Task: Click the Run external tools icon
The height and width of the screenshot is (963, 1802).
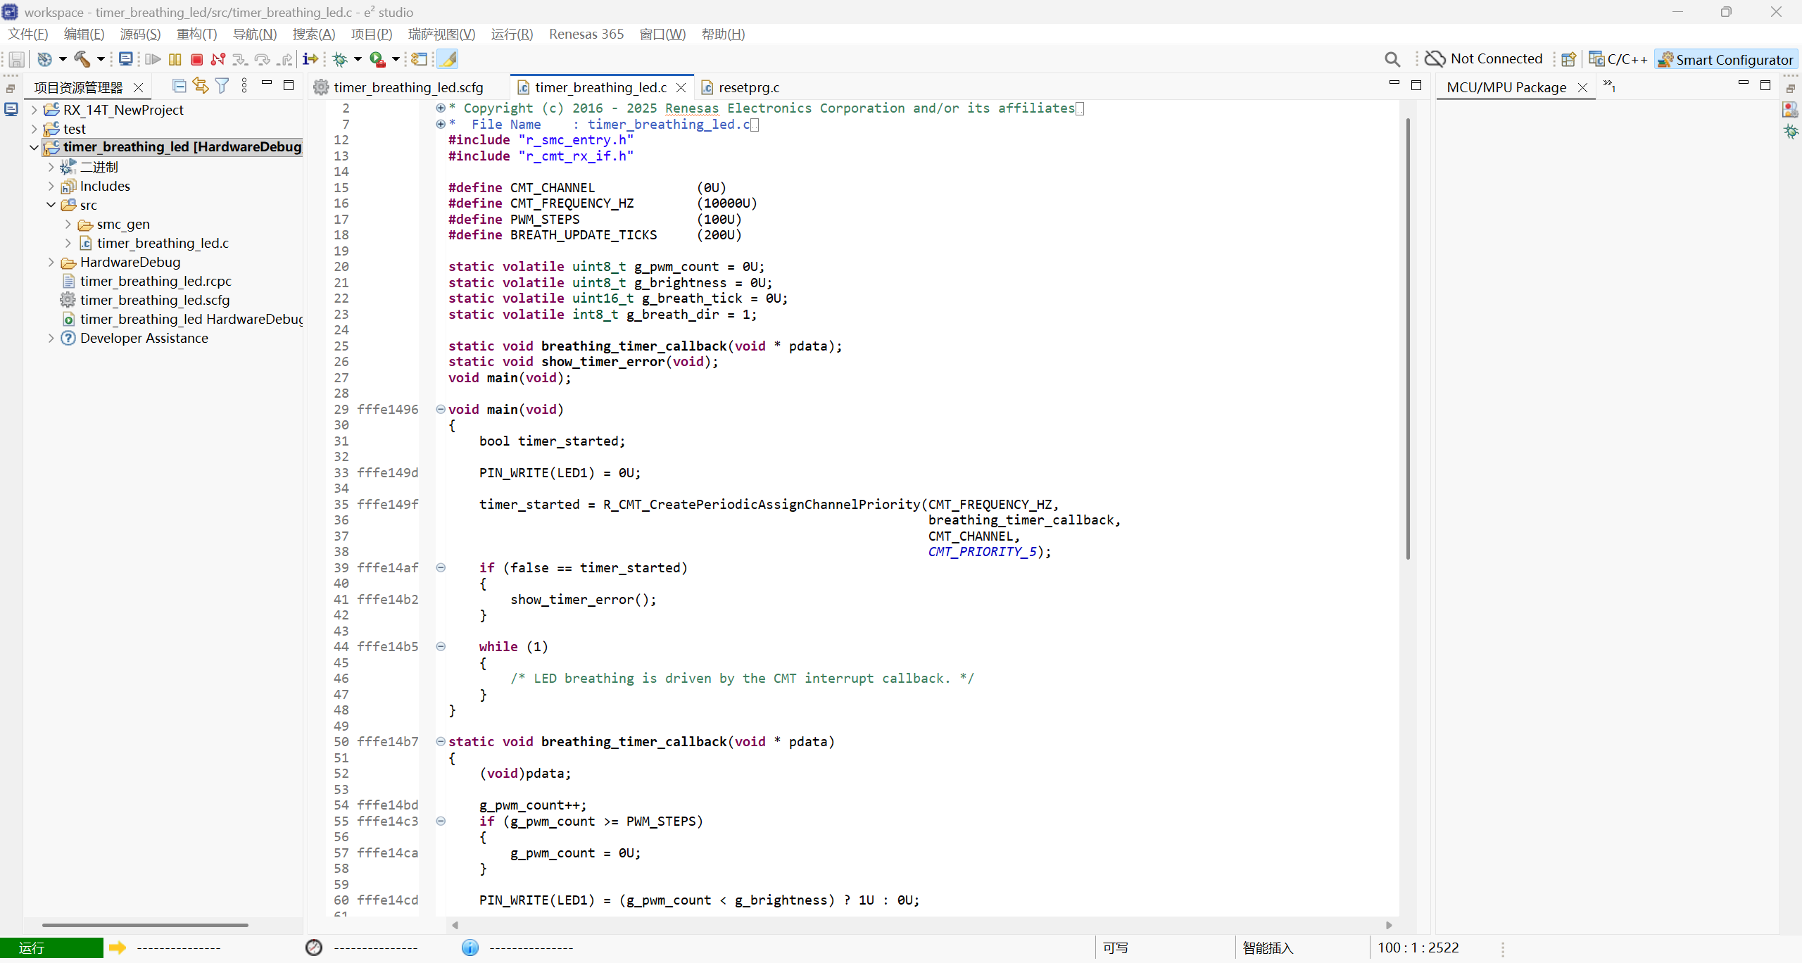Action: coord(378,59)
